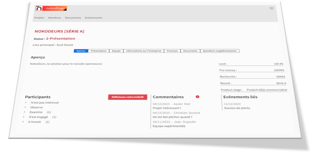Select the comment 'Projet intéressant !'
The image size is (314, 154).
pos(167,108)
